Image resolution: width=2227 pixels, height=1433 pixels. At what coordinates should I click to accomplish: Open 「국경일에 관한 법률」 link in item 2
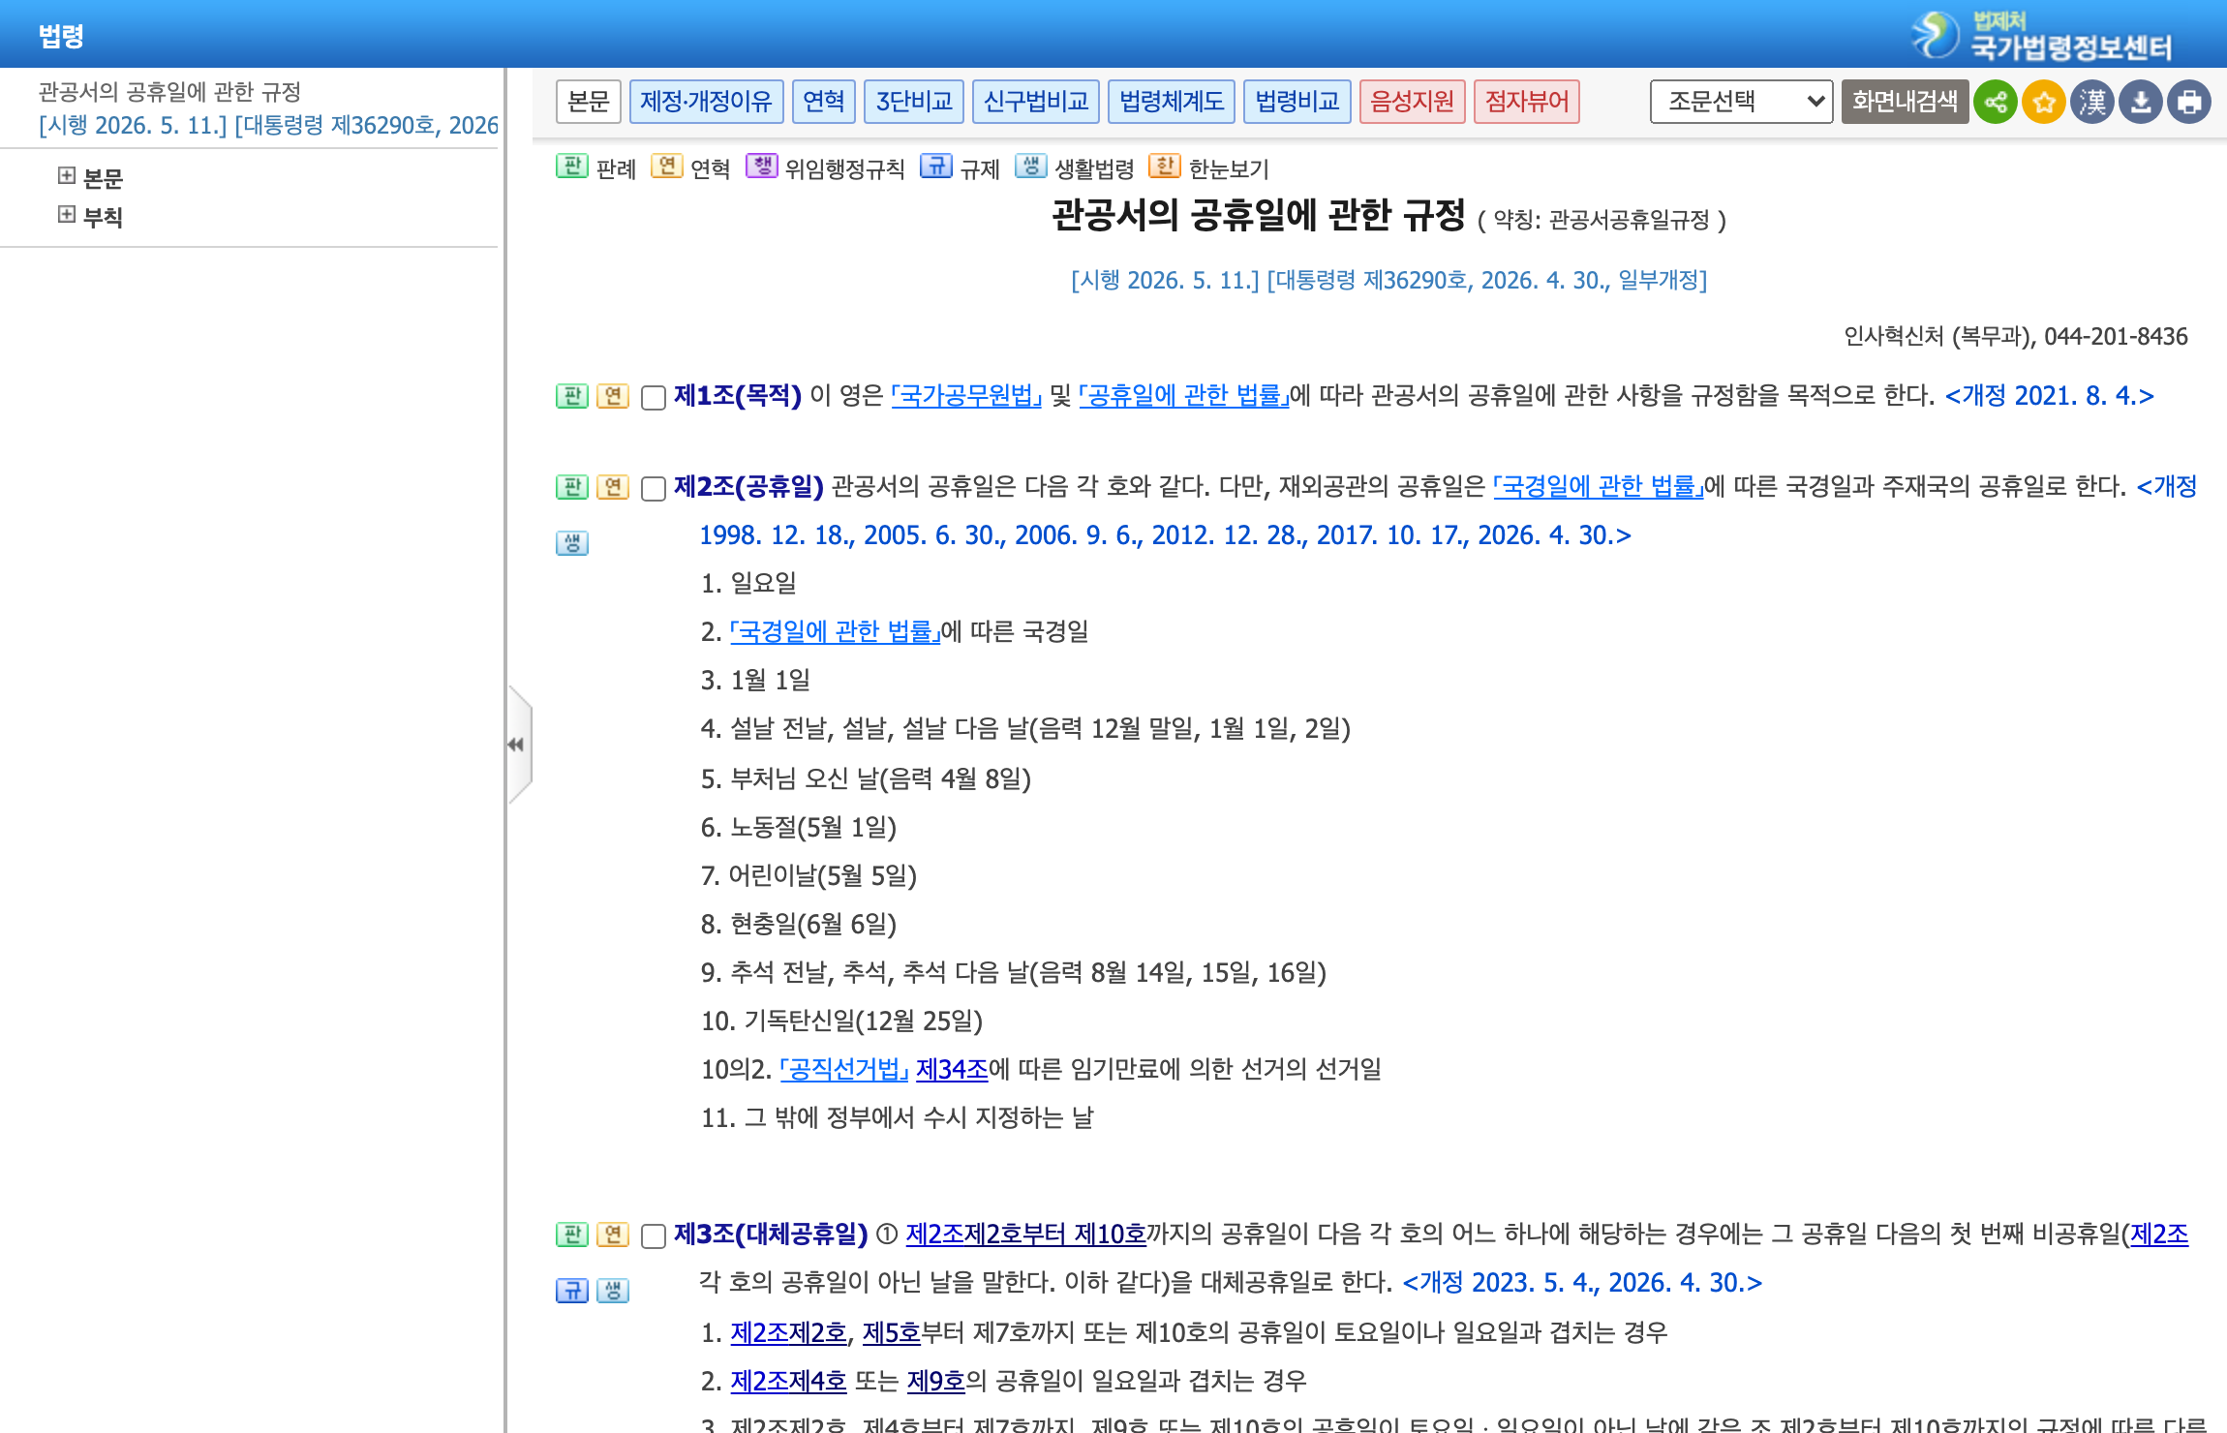click(x=836, y=632)
